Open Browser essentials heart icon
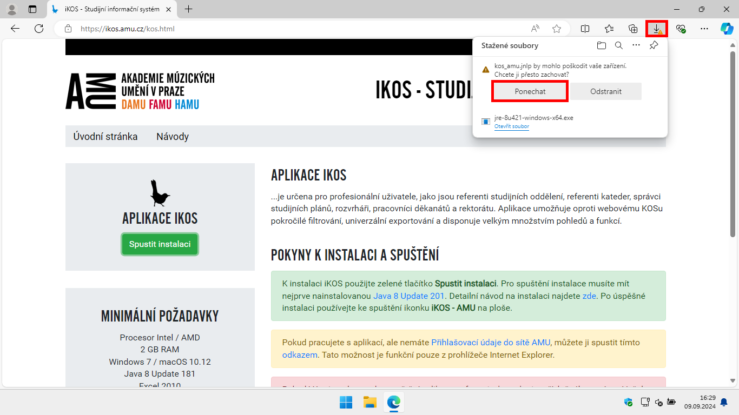 point(681,29)
